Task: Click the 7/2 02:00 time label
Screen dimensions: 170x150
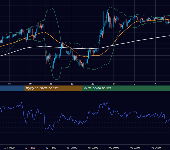Action: [135, 147]
